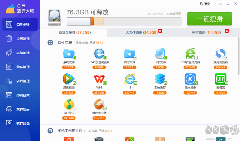Click the 165MB badge under 系统缓存
Image resolution: width=240 pixels, height=141 pixels.
point(160,93)
